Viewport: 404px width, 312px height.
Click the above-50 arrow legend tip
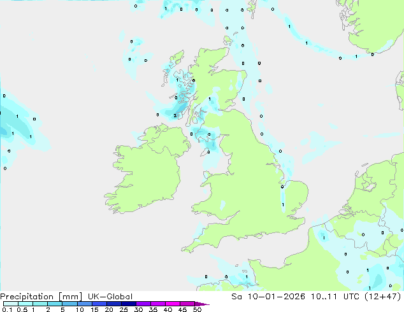(x=202, y=304)
